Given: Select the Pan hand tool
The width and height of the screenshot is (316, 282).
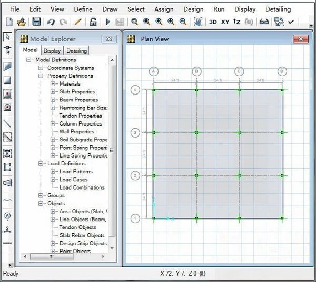Looking at the screenshot, I should coord(198,22).
